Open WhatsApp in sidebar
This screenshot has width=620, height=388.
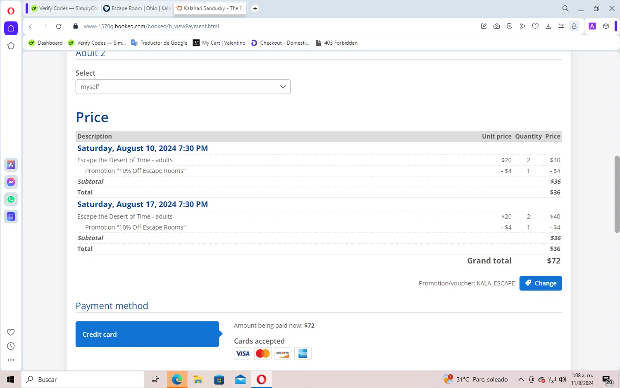(11, 199)
